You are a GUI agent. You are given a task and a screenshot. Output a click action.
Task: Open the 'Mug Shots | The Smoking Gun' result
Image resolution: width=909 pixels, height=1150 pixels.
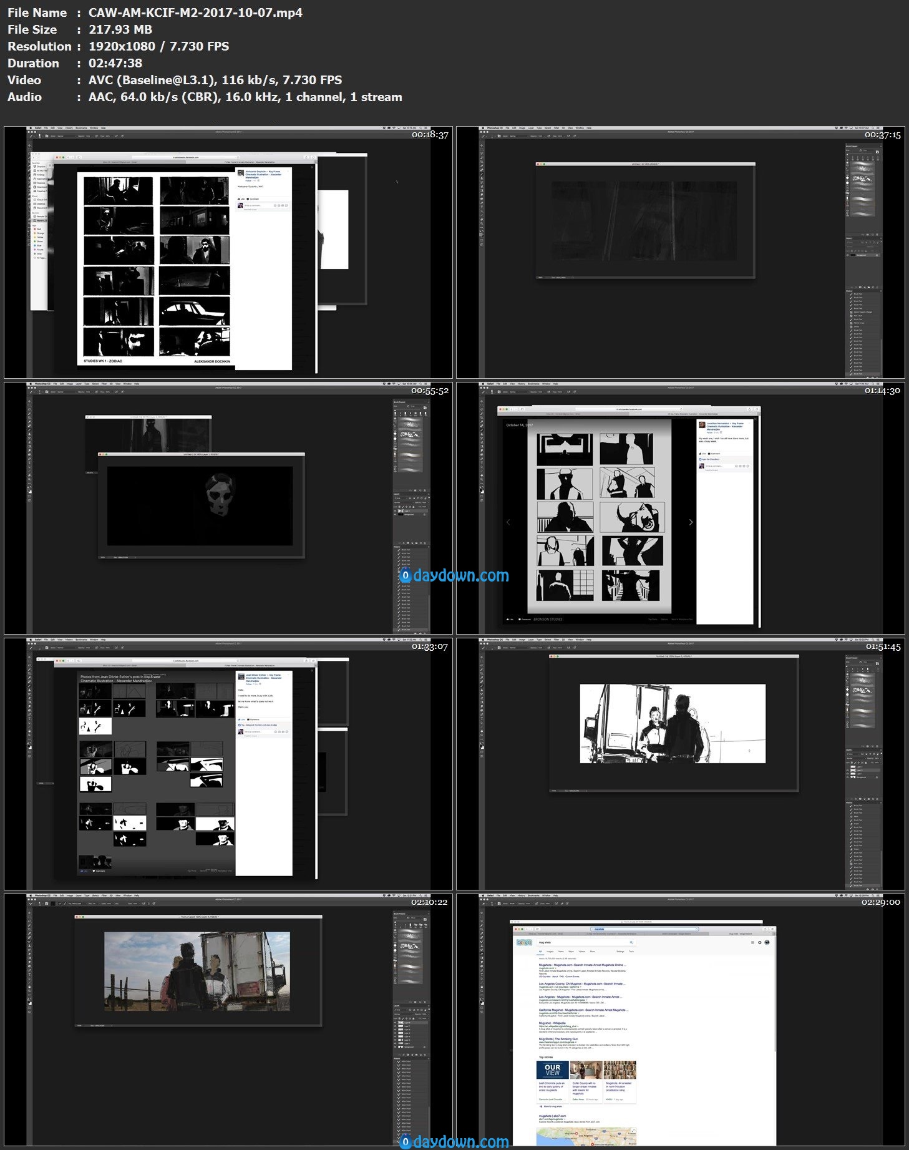558,1039
